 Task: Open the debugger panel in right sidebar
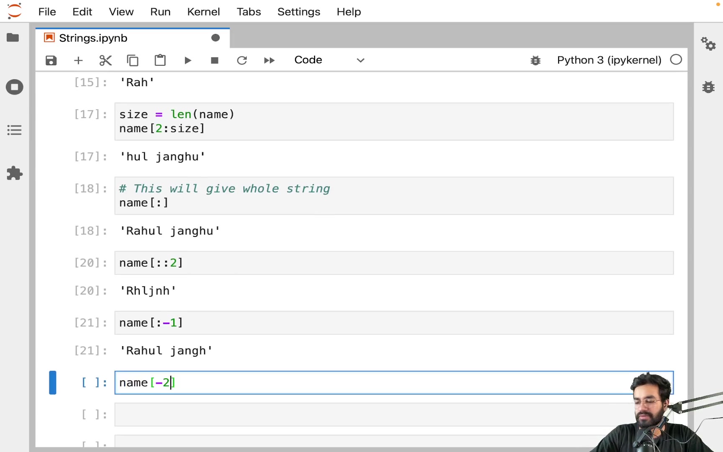point(708,87)
